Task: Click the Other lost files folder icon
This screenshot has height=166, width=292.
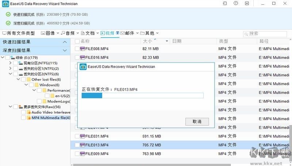Action: pyautogui.click(x=29, y=79)
